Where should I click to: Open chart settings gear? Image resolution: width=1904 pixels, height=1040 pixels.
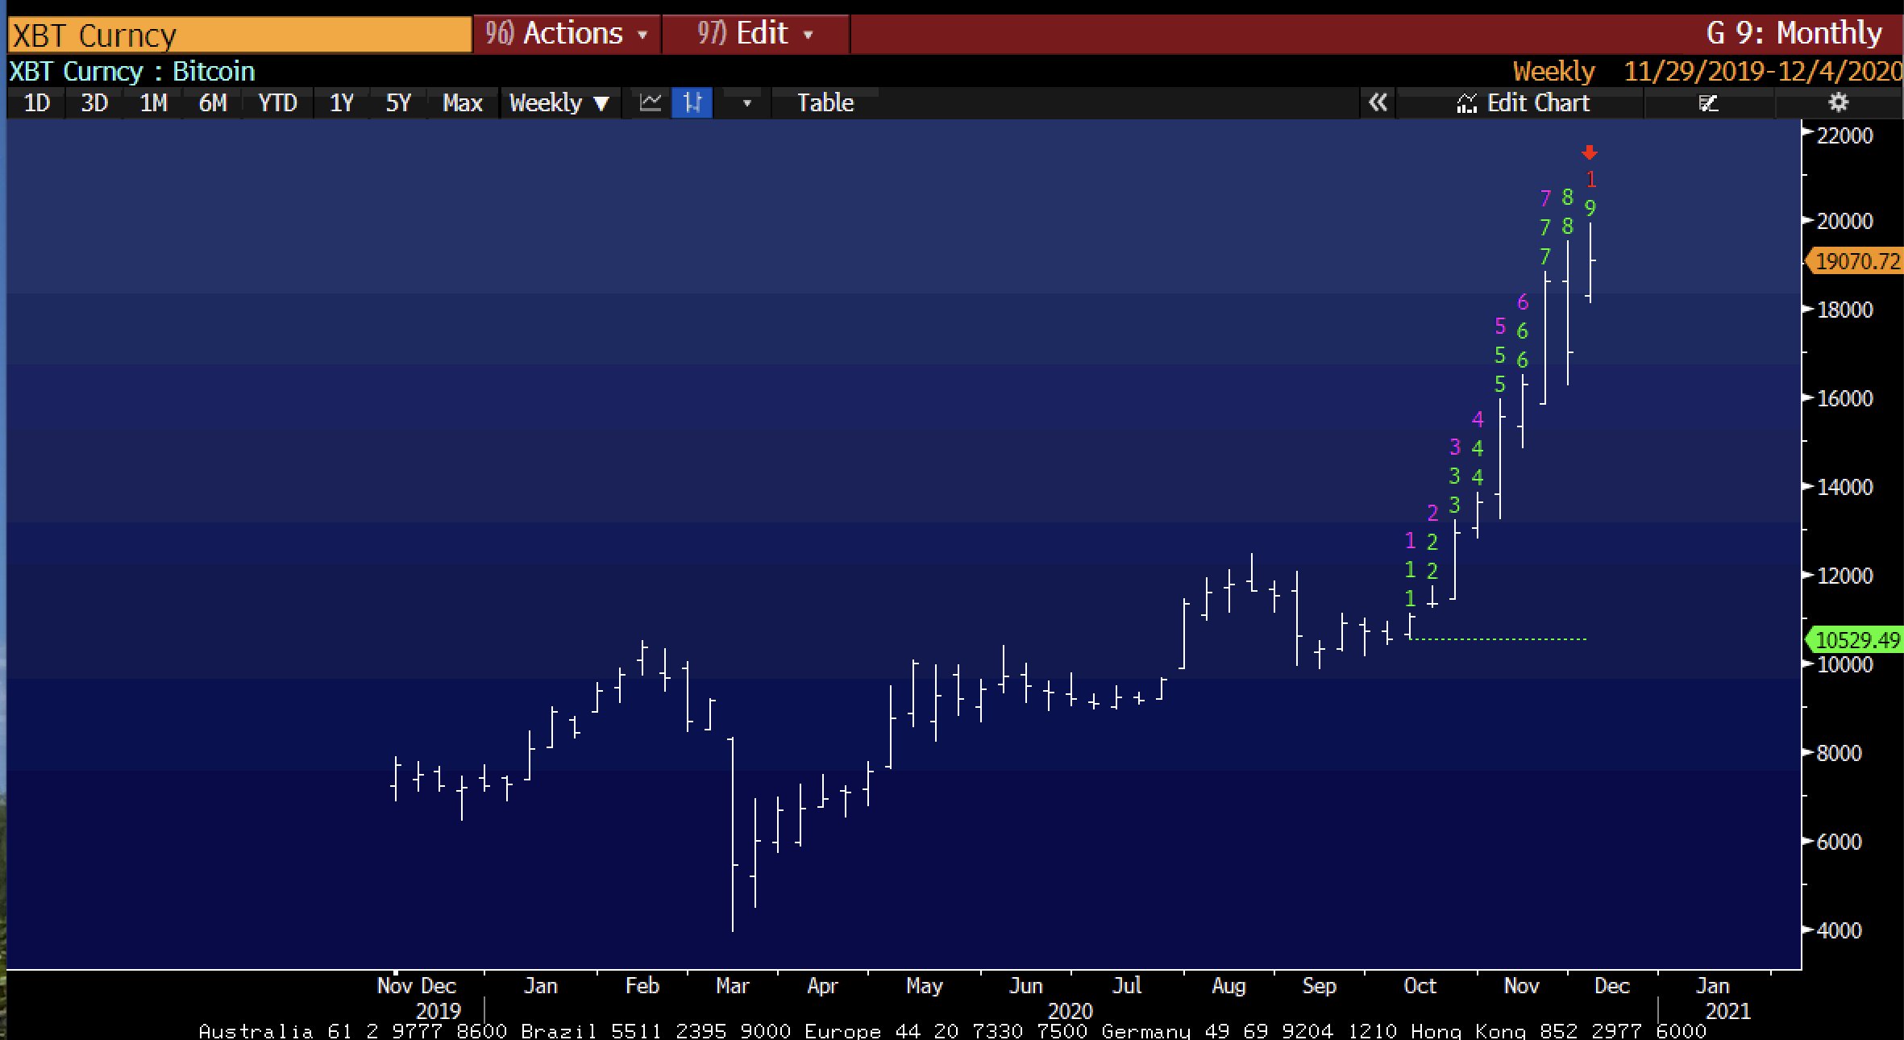[1838, 103]
